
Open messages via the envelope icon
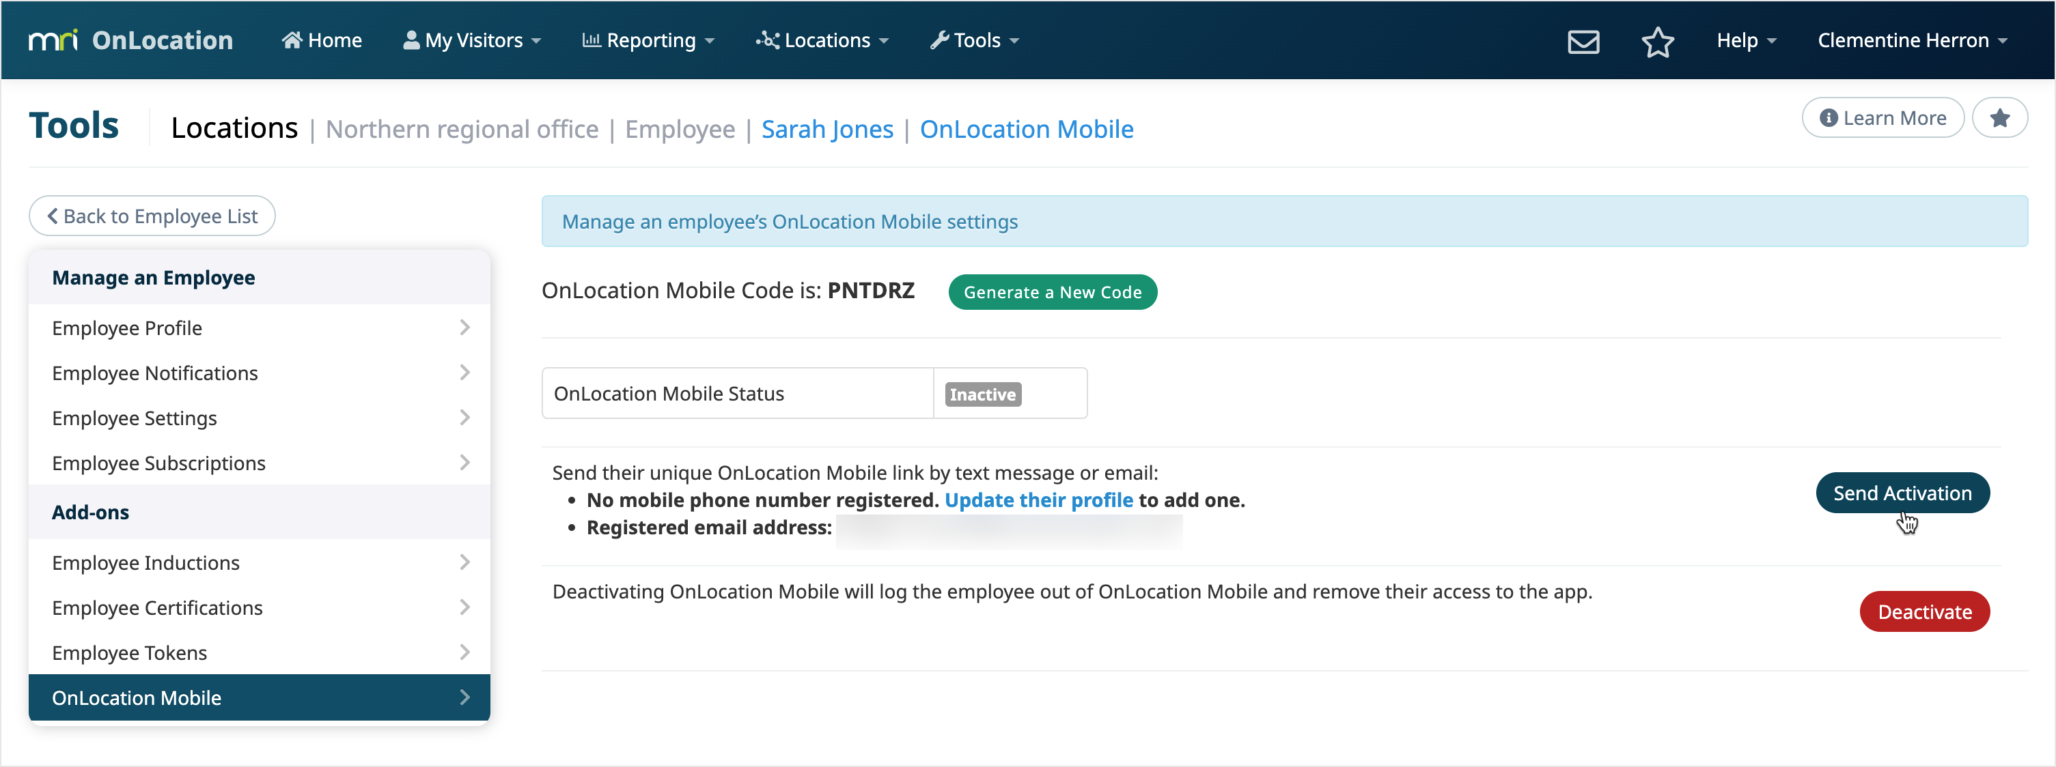[1583, 41]
